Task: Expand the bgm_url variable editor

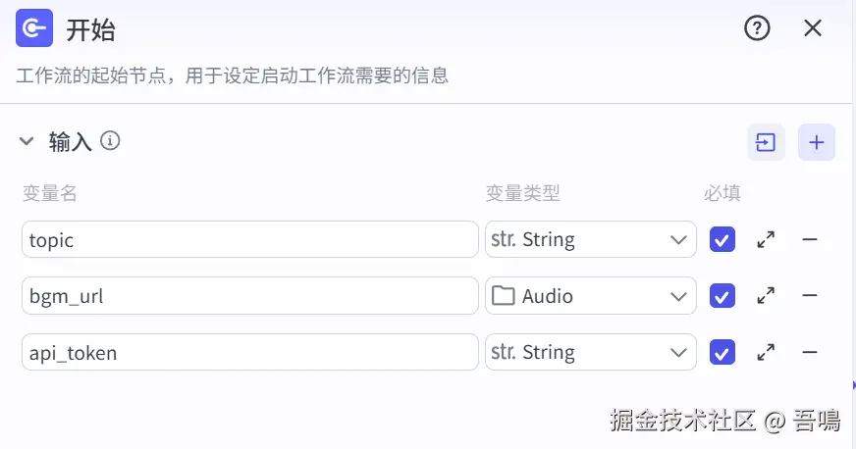Action: pos(766,295)
